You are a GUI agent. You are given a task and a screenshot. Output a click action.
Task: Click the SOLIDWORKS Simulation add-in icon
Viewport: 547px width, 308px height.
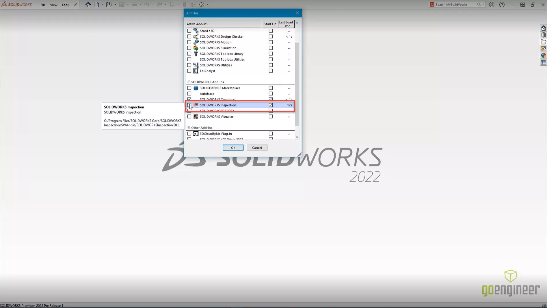tap(196, 48)
